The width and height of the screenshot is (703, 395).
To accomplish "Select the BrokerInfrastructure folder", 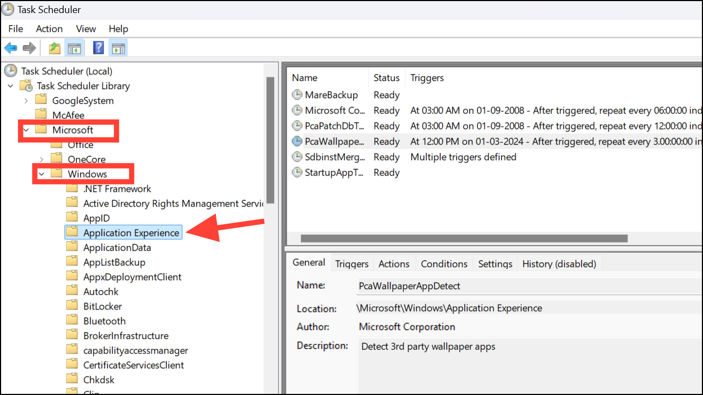I will [126, 336].
